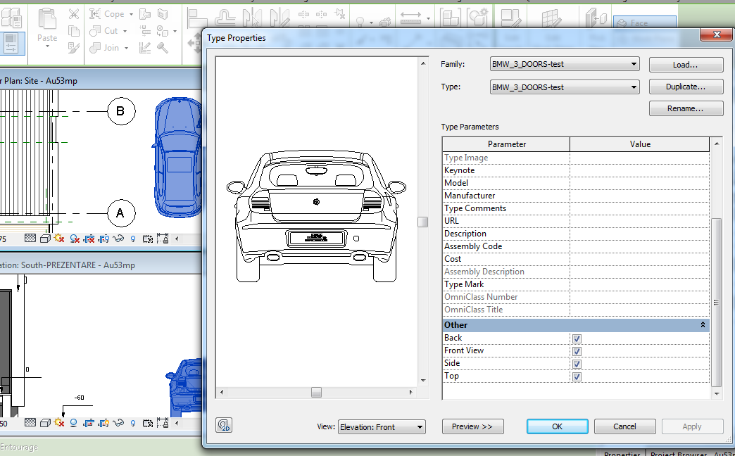Click the Duplicate... button
The width and height of the screenshot is (735, 456).
(686, 87)
